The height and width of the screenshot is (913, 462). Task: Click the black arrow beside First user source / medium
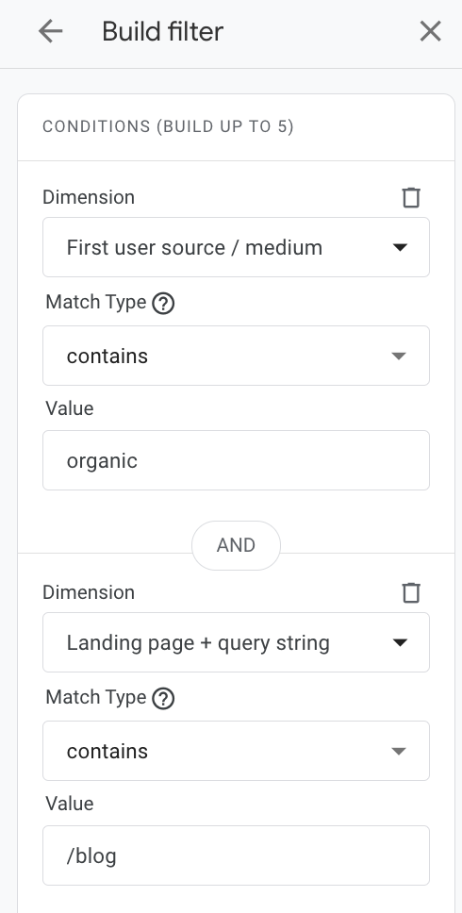tap(400, 247)
